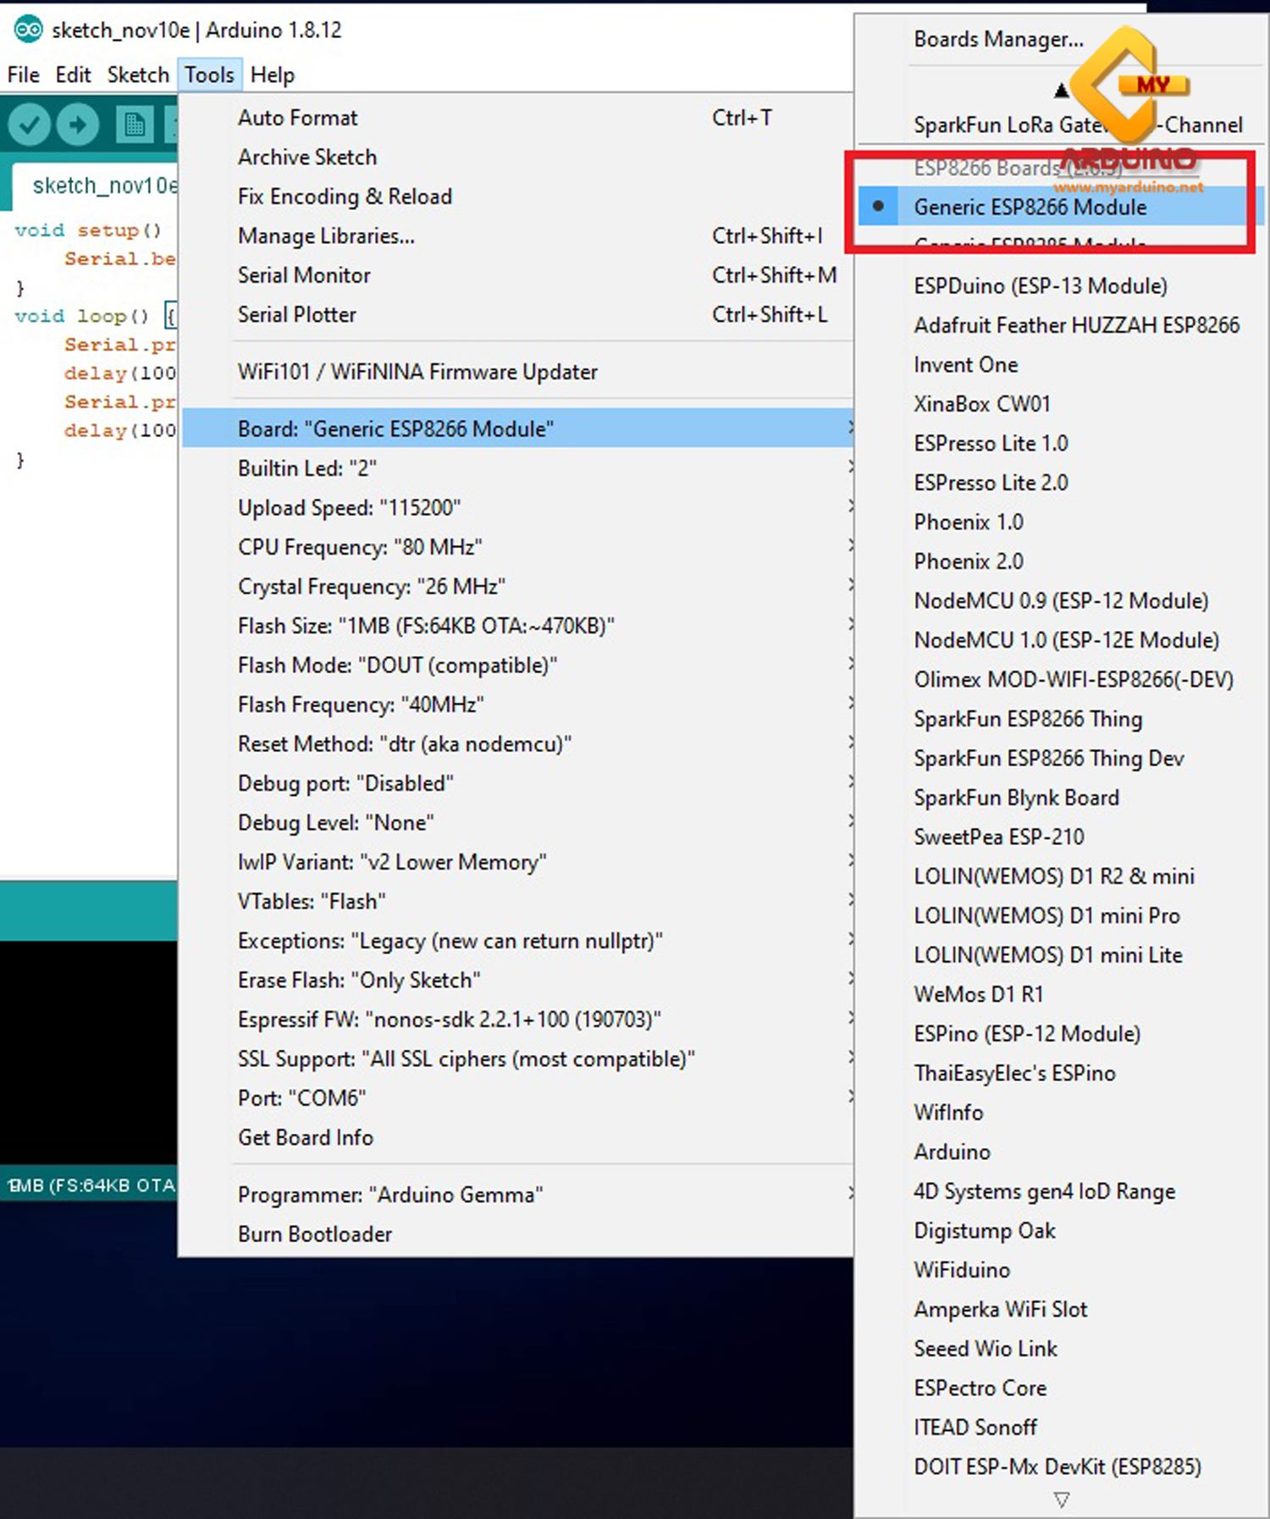Expand the Programmer "Arduino Gemma" submenu
This screenshot has width=1270, height=1519.
tap(390, 1195)
